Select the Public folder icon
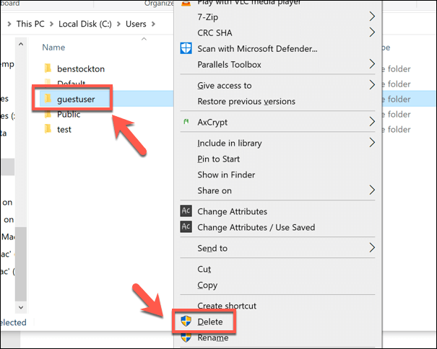 tap(48, 114)
